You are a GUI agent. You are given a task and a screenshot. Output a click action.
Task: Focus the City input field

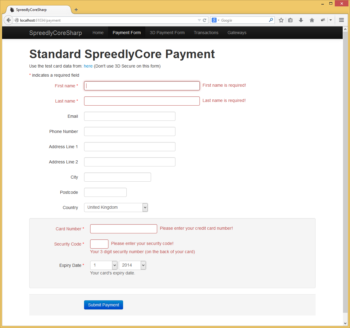[x=117, y=177]
